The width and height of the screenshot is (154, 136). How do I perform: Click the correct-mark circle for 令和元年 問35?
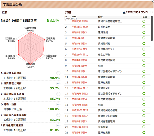pos(144,105)
